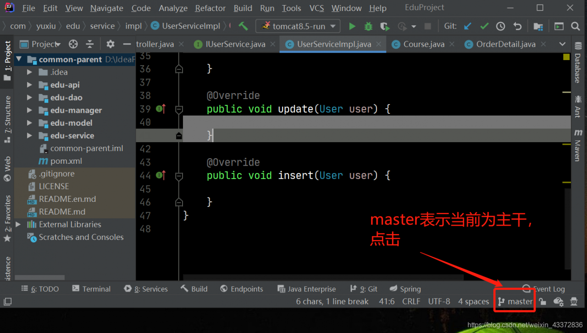Update project with Git blue arrow
The image size is (587, 333).
click(467, 26)
